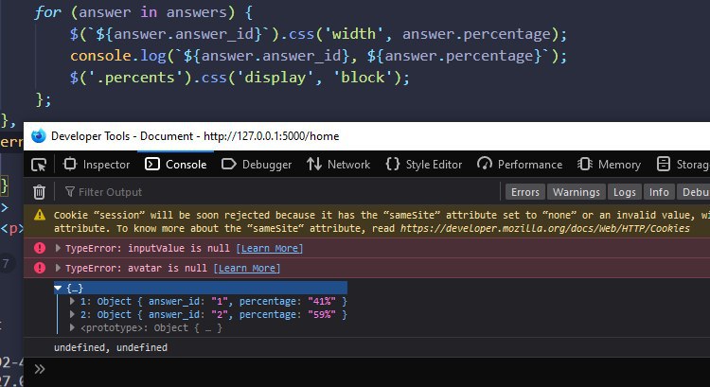Open the developer.mozilla.org Cookies link
The image size is (710, 387).
pos(544,229)
